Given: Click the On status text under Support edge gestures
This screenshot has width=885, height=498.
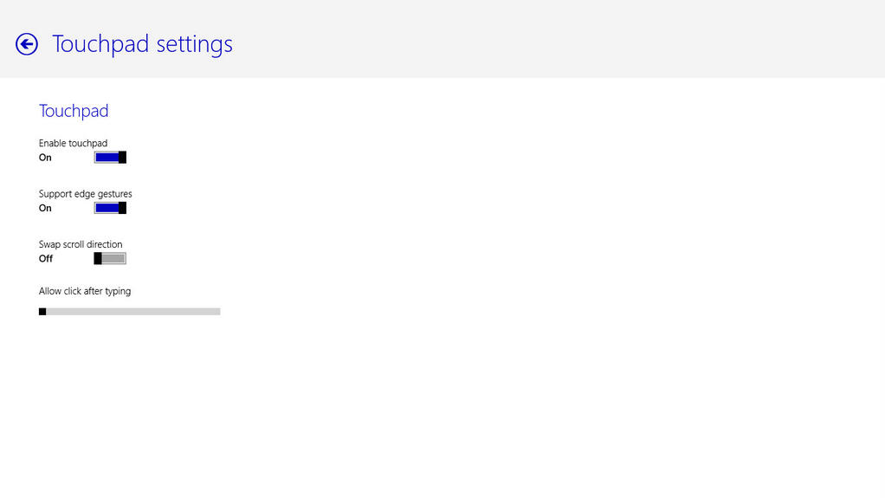Looking at the screenshot, I should tap(45, 209).
